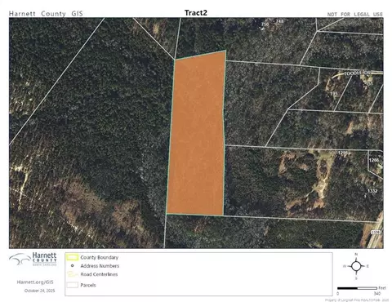Screen dimensions: 392x302
Task: Click the County Boundary legend swatch
Action: (x=73, y=257)
